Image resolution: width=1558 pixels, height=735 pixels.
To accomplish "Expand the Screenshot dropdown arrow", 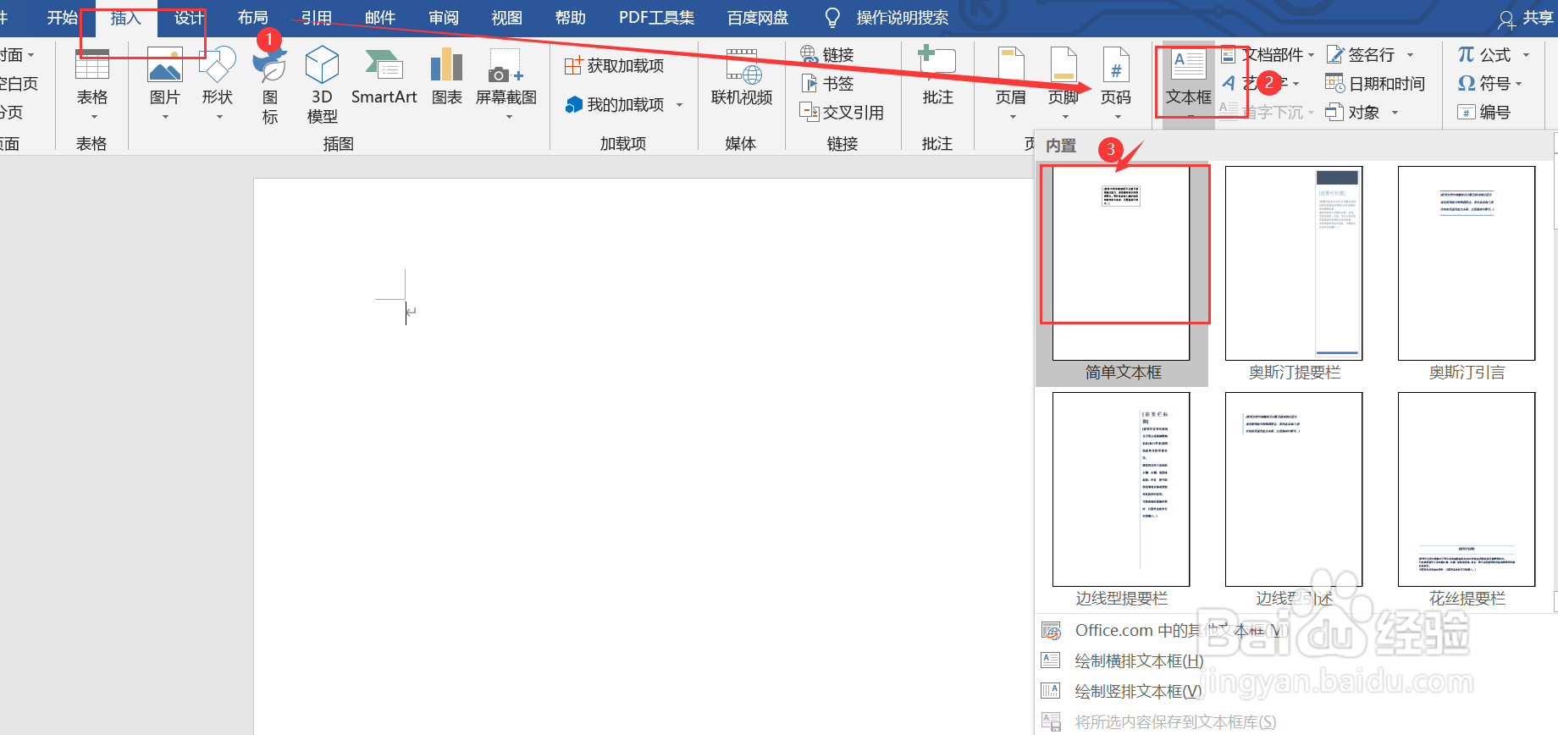I will point(509,117).
